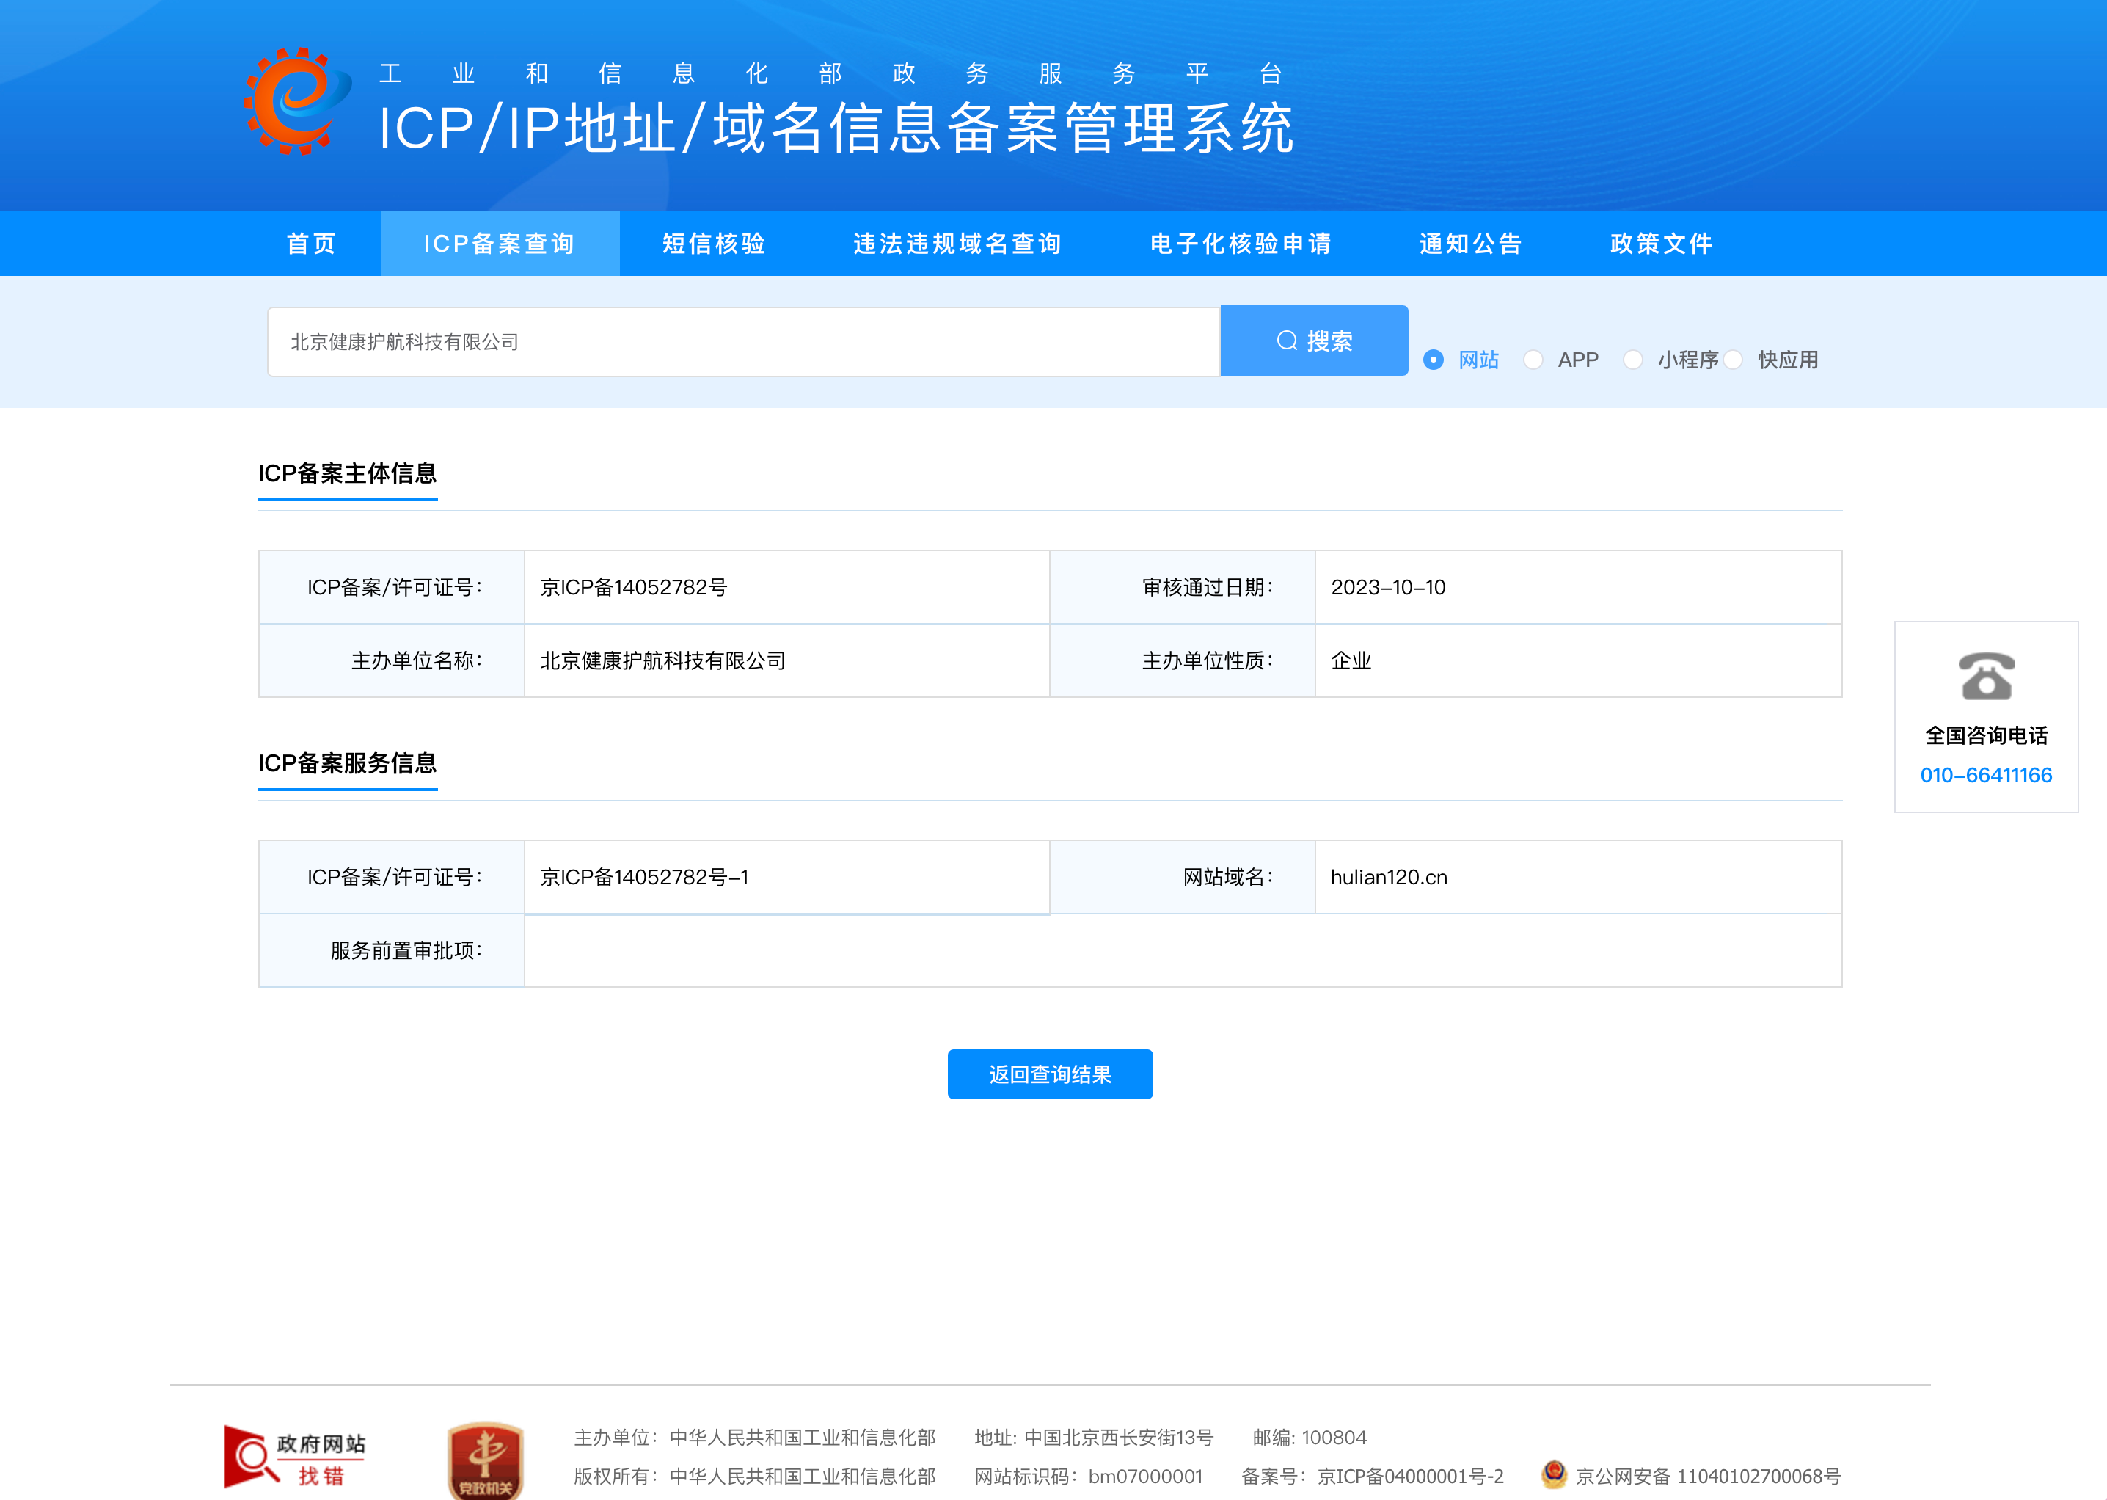Open 通知公告 menu item
This screenshot has height=1500, width=2107.
(x=1471, y=244)
